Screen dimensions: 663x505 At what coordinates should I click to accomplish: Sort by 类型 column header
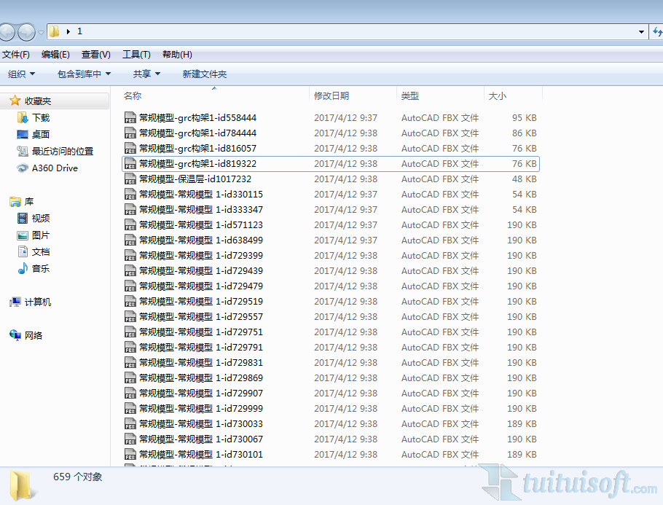(x=409, y=96)
